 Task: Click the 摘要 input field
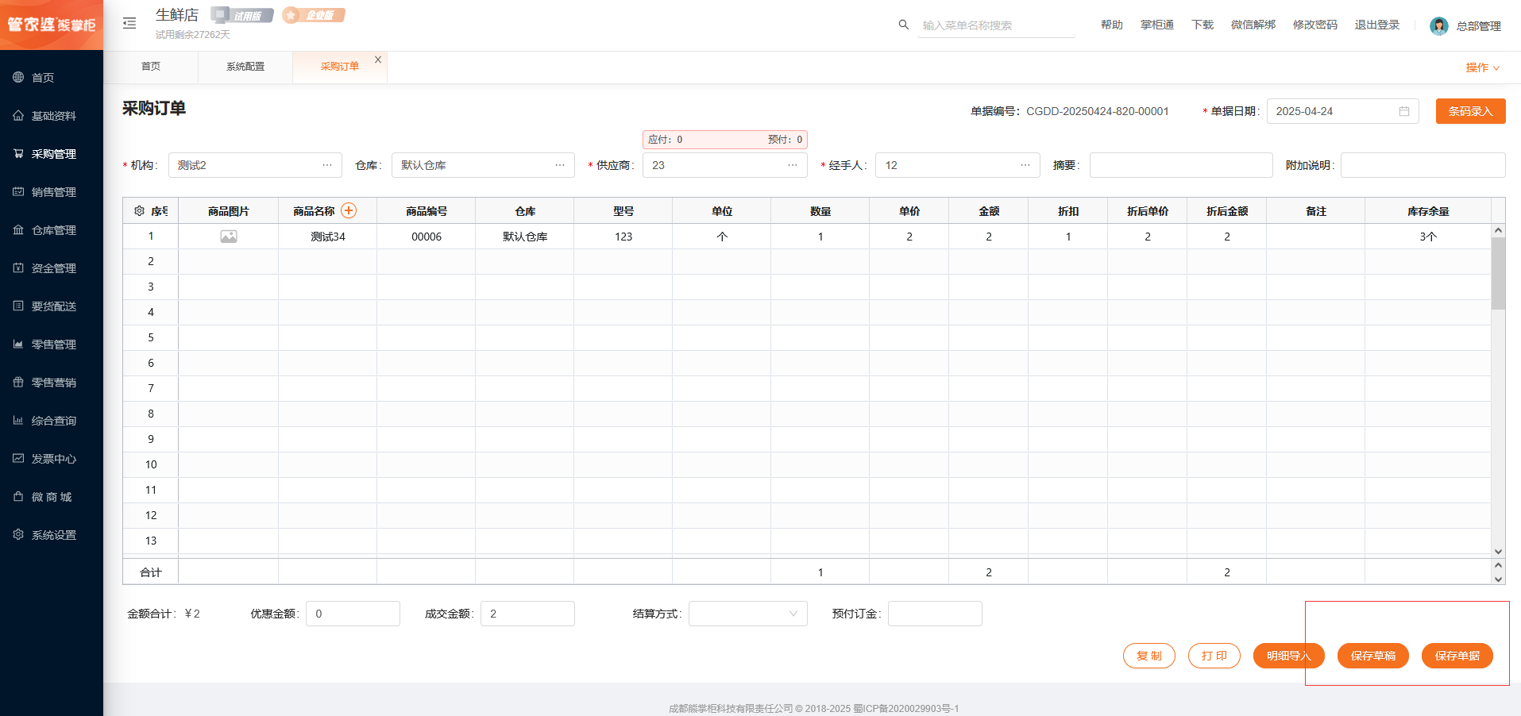pos(1181,165)
